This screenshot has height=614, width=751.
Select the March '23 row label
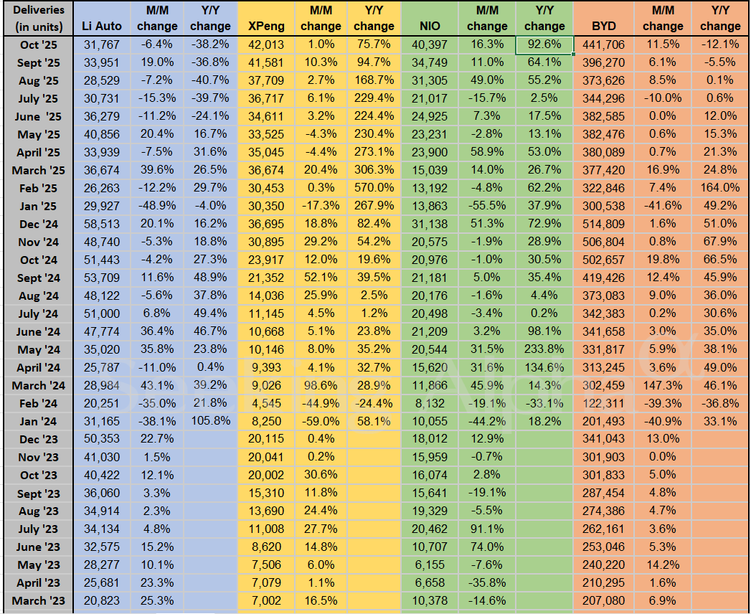pyautogui.click(x=38, y=600)
